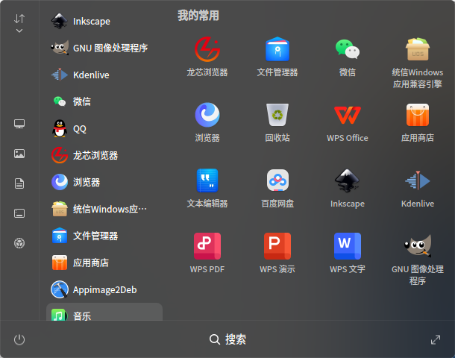Open 文件管理器 from the left list
The image size is (455, 358).
tap(104, 236)
